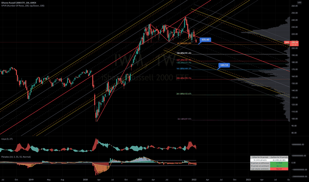Select the Pleiades (14, 5, 55, 55, Normal) label
This screenshot has width=309, height=182.
(x=16, y=157)
